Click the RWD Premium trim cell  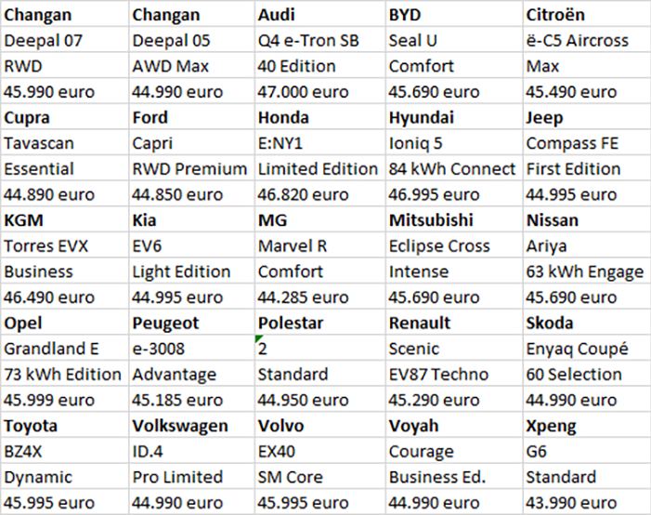(191, 169)
